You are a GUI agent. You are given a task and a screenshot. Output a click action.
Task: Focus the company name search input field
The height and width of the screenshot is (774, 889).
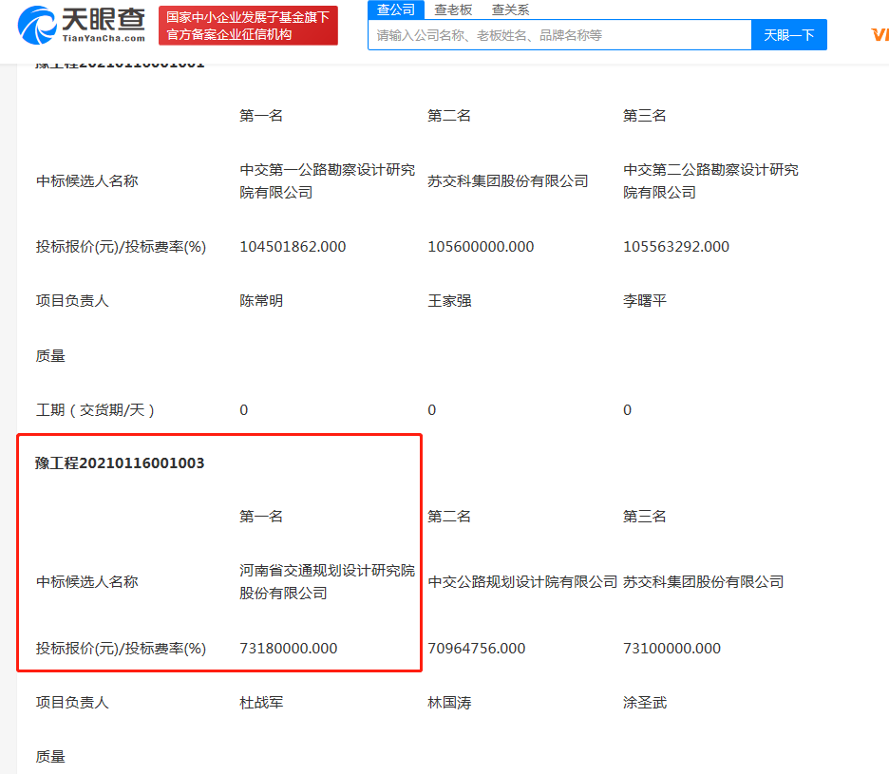point(559,35)
